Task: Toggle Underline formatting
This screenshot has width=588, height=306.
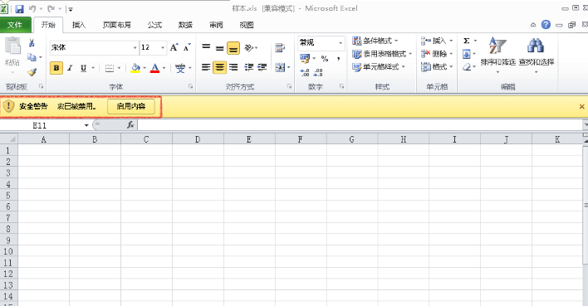Action: pyautogui.click(x=83, y=68)
